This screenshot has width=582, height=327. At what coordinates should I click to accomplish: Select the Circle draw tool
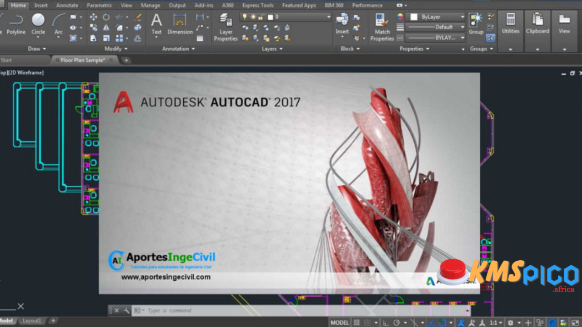click(38, 24)
